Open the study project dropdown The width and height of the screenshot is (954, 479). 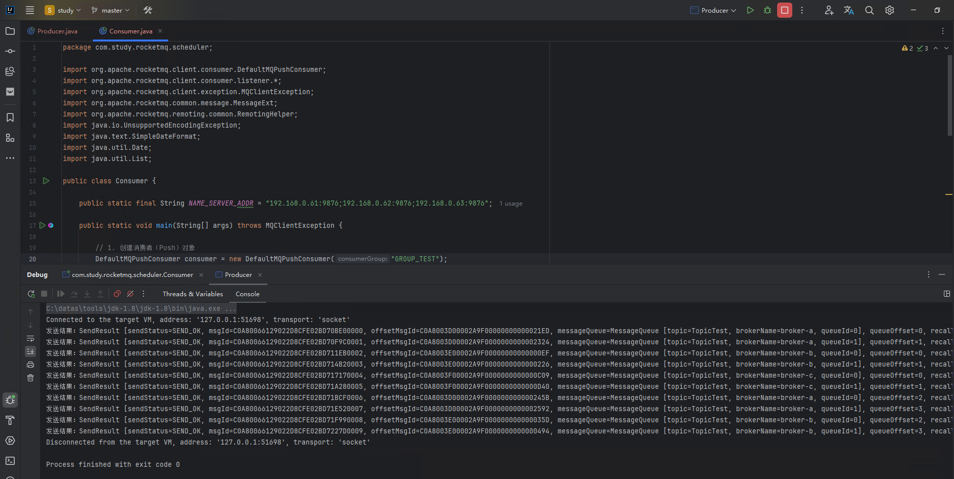click(x=63, y=10)
